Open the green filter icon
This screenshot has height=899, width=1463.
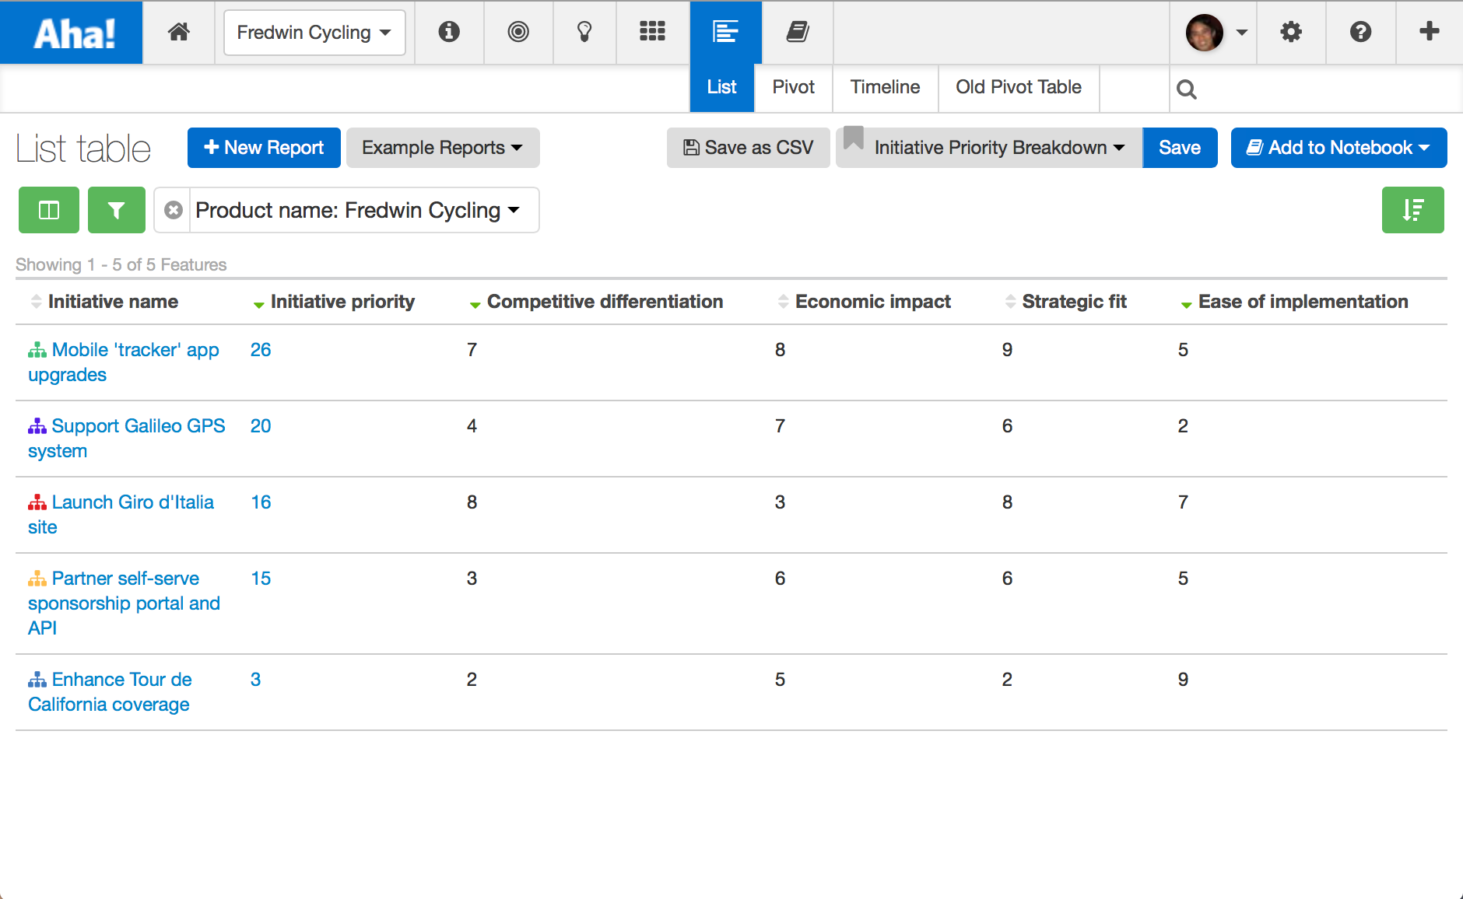coord(116,209)
